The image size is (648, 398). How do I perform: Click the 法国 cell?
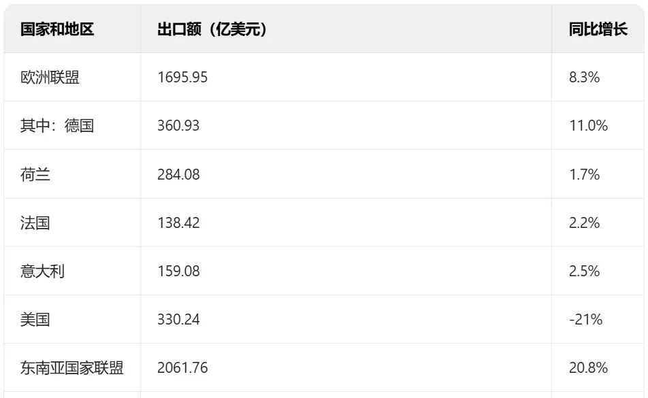pos(35,222)
